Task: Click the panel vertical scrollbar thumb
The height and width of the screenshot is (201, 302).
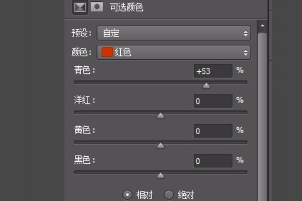Action: (262, 117)
